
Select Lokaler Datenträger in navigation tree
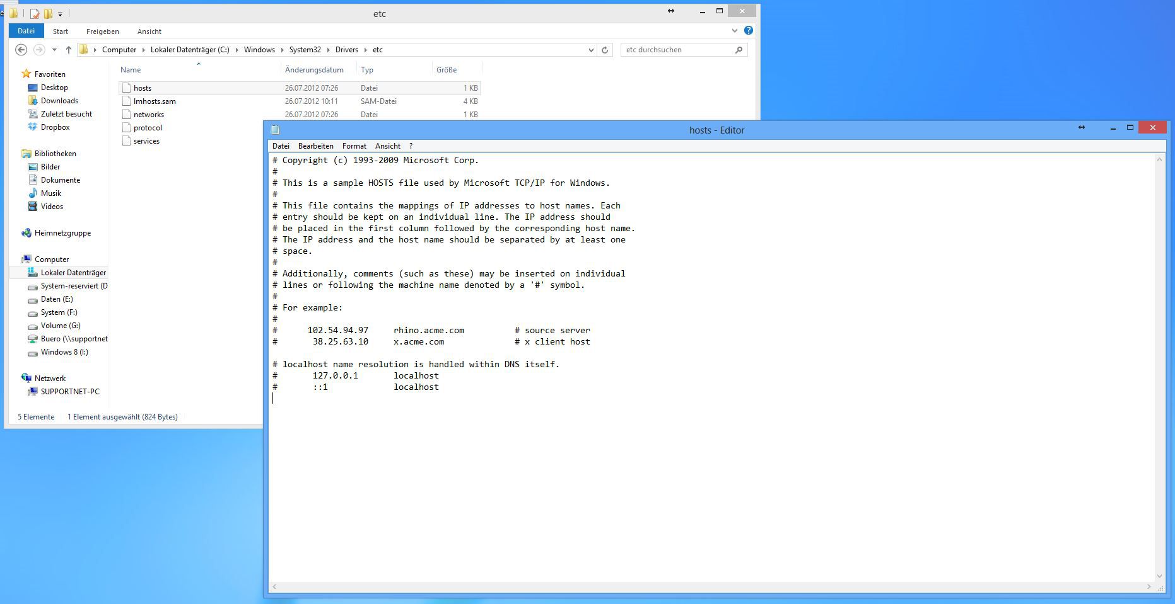pyautogui.click(x=73, y=273)
